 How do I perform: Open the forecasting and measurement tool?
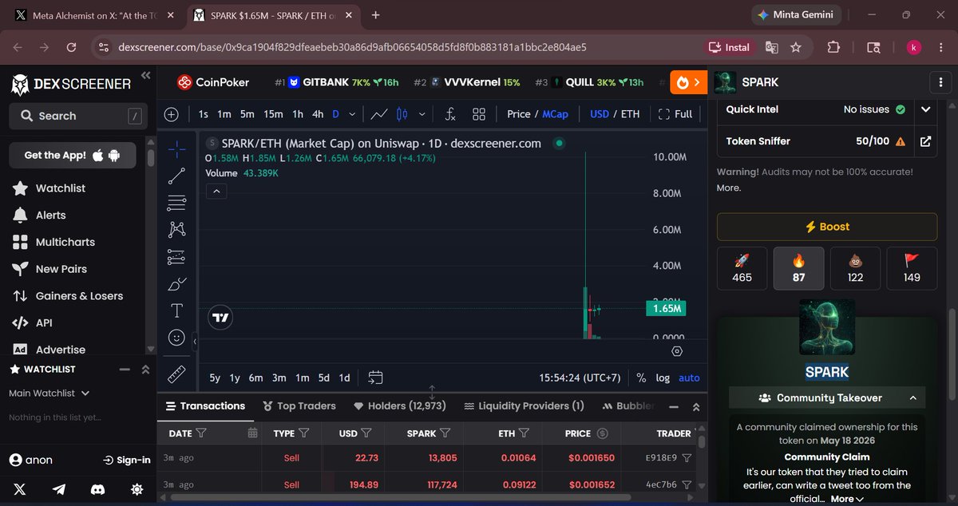177,257
